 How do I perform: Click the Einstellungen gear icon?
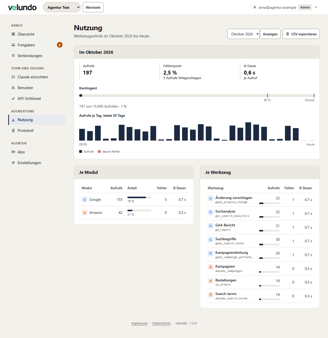13,163
